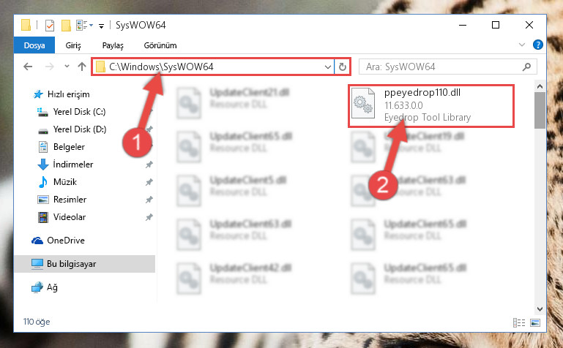Viewport: 563px width, 348px height.
Task: Click in the Ara: SysWOW64 search box
Action: tap(441, 67)
